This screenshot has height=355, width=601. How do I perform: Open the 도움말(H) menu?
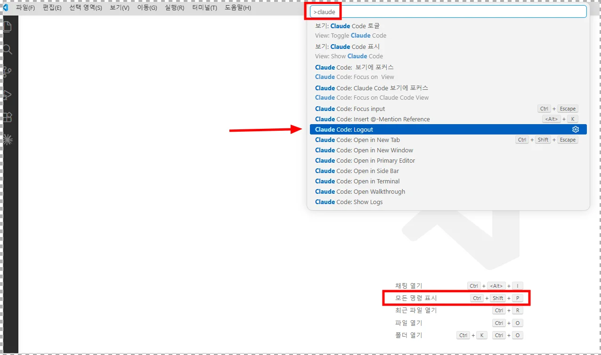(238, 8)
